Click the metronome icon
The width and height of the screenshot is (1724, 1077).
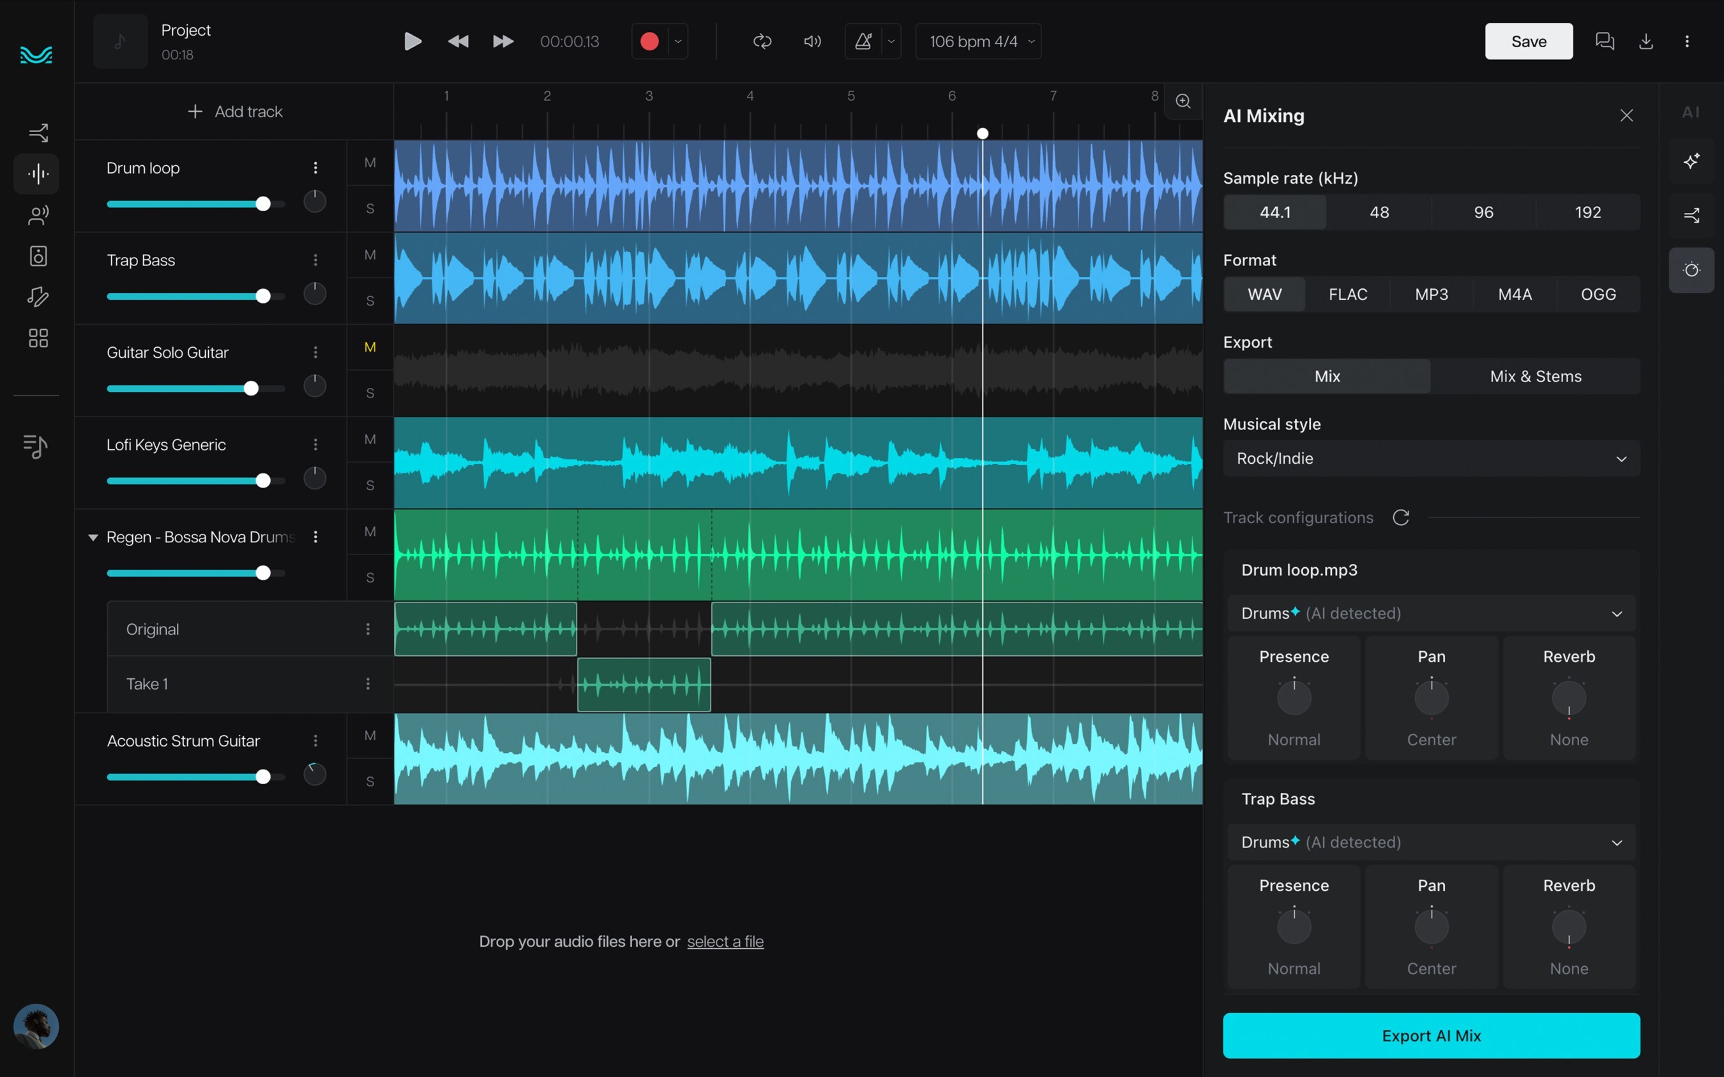coord(863,41)
